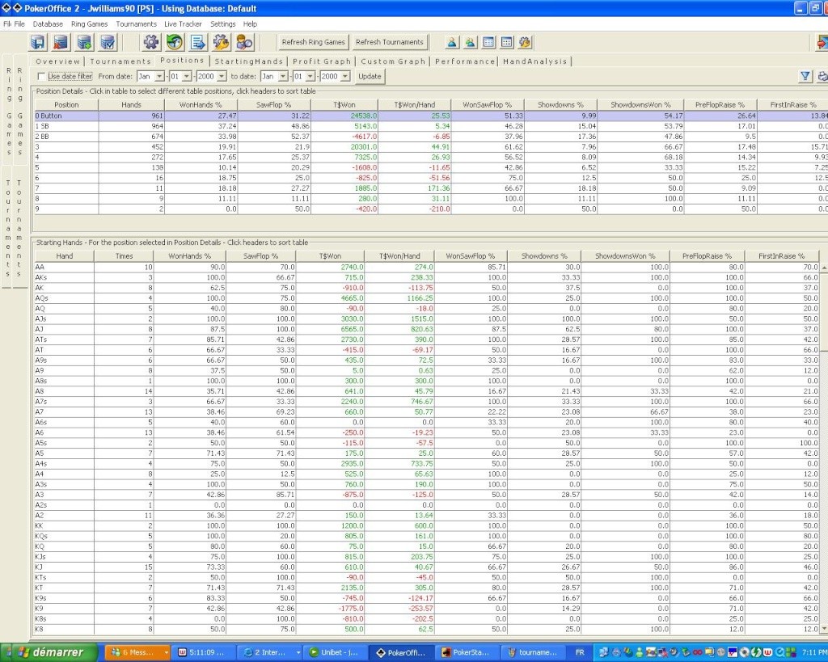Toggle the Use date filter checkbox
The width and height of the screenshot is (828, 662).
coord(41,77)
